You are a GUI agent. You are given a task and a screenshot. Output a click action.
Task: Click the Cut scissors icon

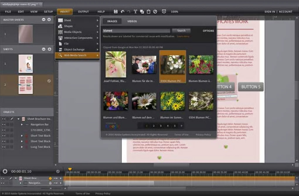click(x=135, y=12)
